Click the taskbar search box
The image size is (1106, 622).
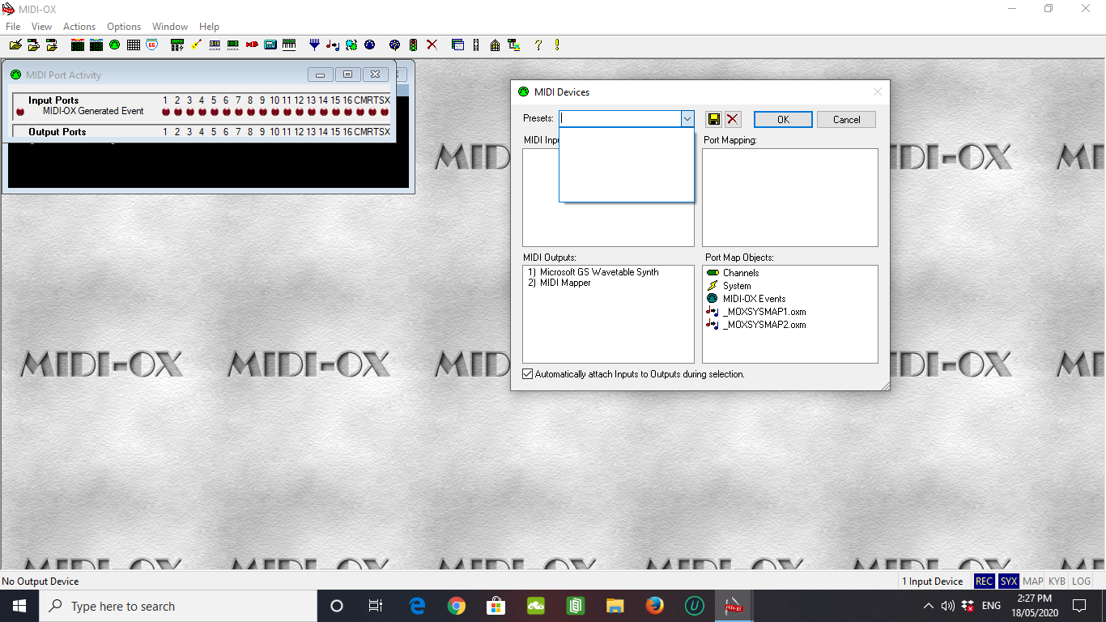pyautogui.click(x=178, y=606)
